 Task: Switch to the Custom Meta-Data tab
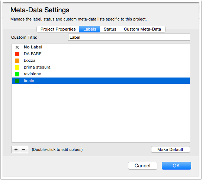tap(142, 29)
